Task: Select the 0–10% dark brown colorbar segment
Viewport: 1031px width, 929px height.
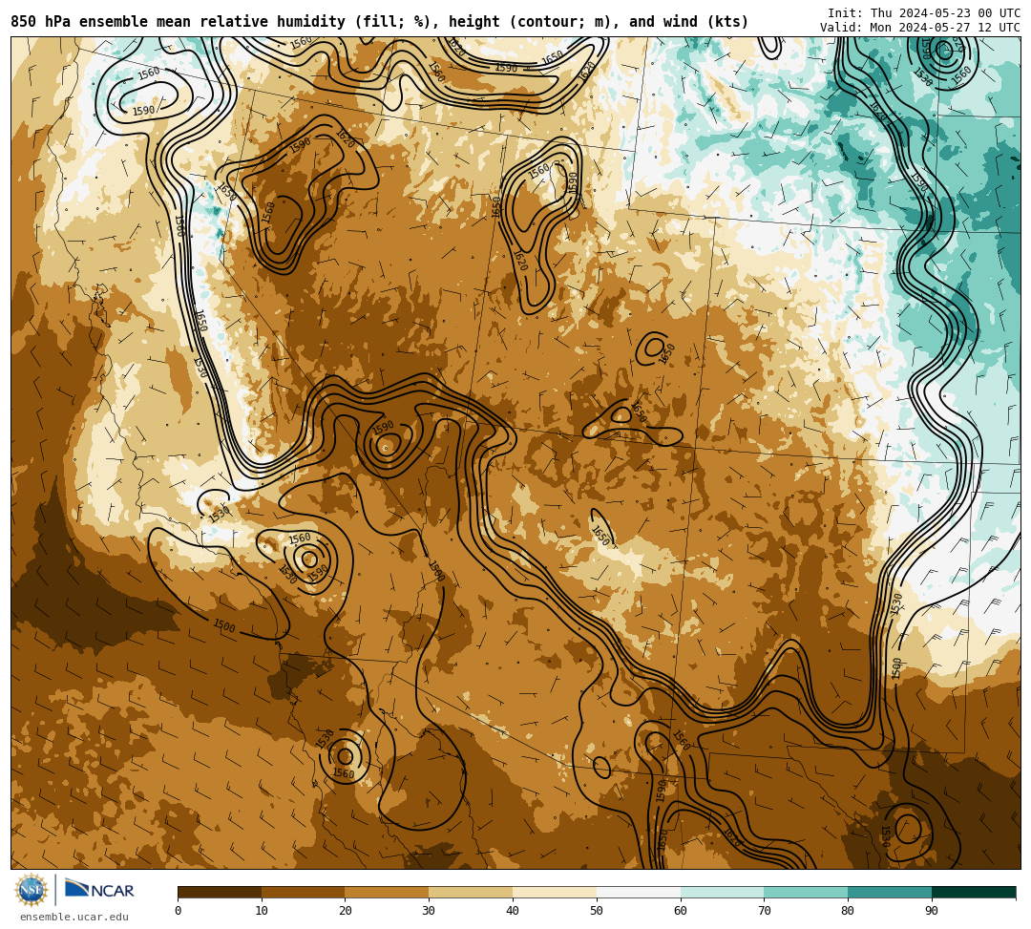Action: click(220, 892)
